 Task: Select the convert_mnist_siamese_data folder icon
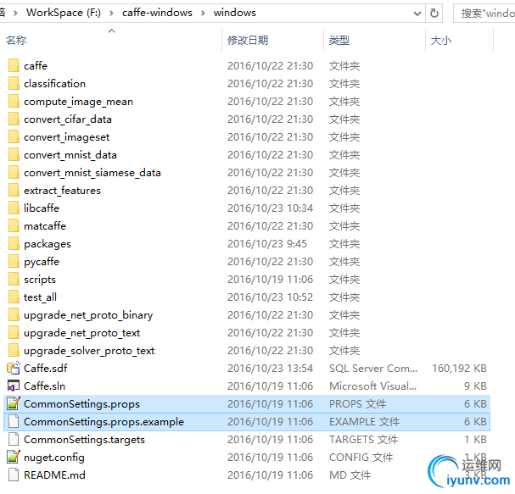[x=14, y=173]
